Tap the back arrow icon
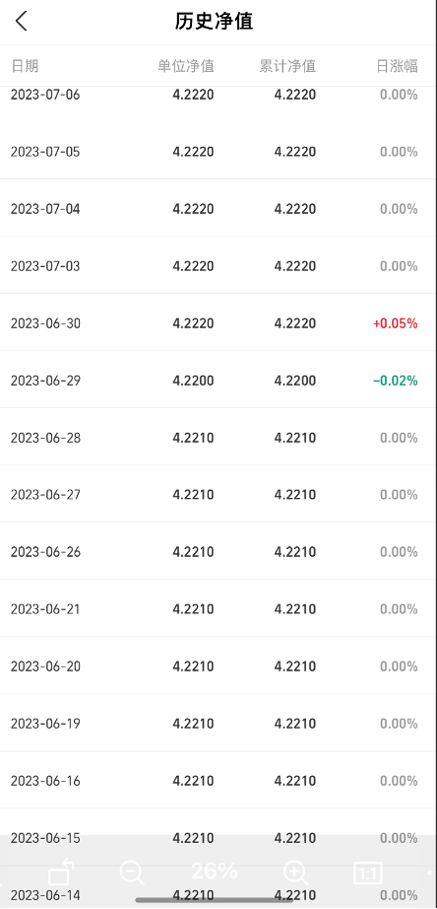 coord(22,22)
